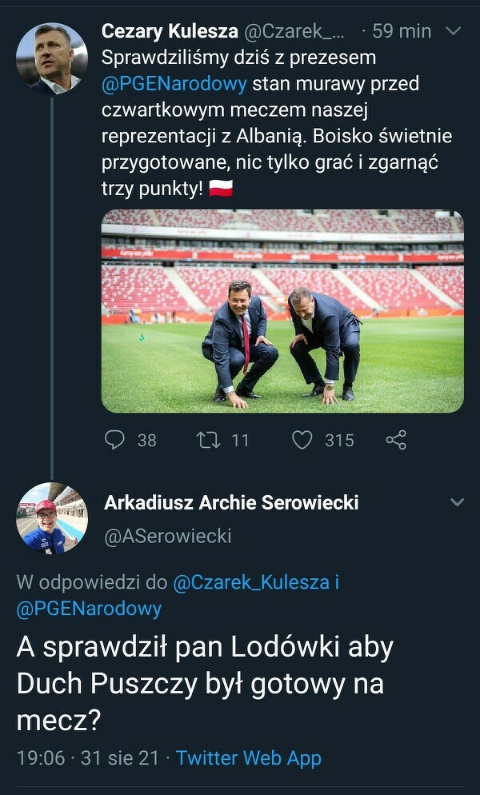The width and height of the screenshot is (480, 795).
Task: Click the Cezary Kulesza display name
Action: [170, 31]
